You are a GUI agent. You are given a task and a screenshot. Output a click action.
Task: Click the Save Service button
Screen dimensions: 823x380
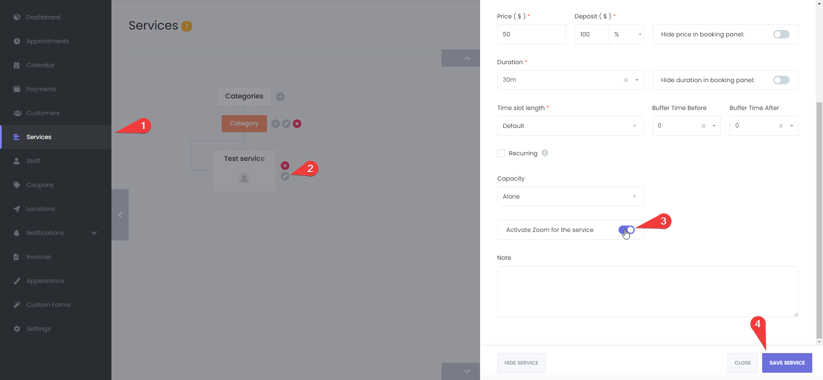[x=787, y=363]
